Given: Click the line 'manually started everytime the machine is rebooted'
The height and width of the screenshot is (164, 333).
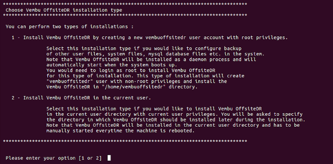Looking at the screenshot, I should 120,131.
